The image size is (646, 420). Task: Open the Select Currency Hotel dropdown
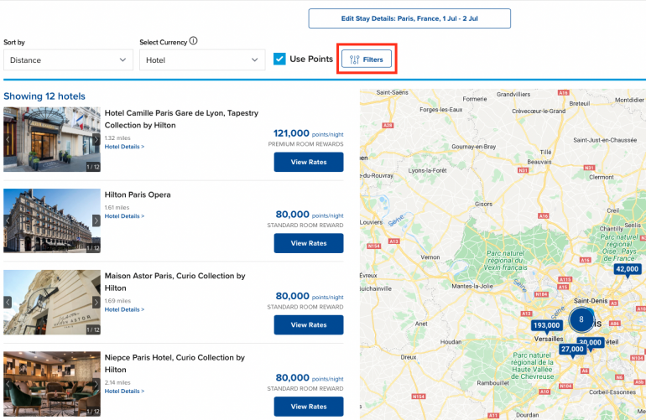(x=201, y=60)
